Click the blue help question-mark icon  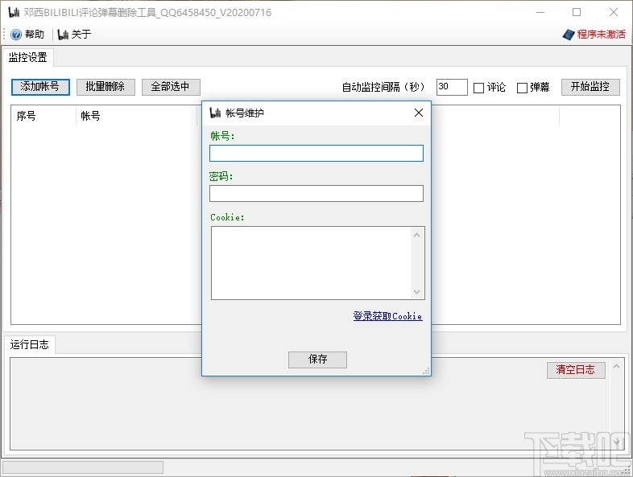16,35
